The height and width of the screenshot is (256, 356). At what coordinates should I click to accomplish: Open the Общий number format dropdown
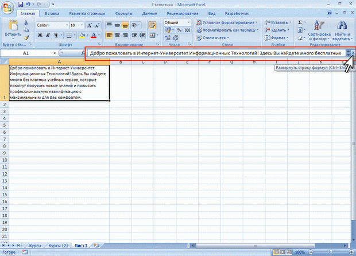189,22
